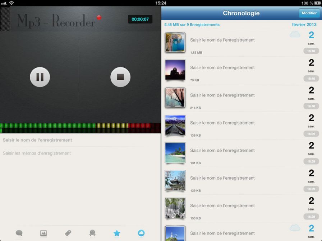
Task: Tap the blue star favorites icon
Action: pyautogui.click(x=116, y=233)
